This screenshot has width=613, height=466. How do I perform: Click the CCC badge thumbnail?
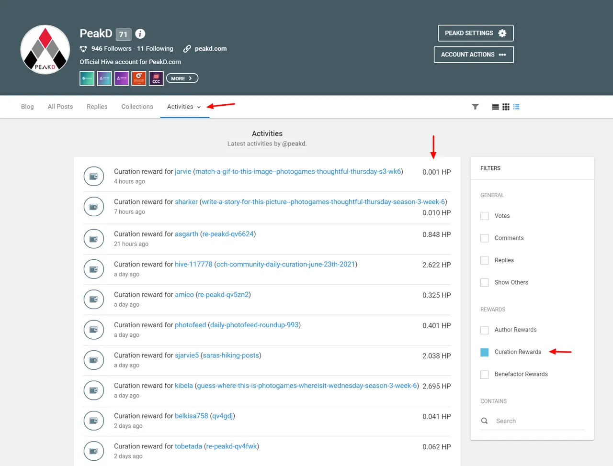pos(156,78)
